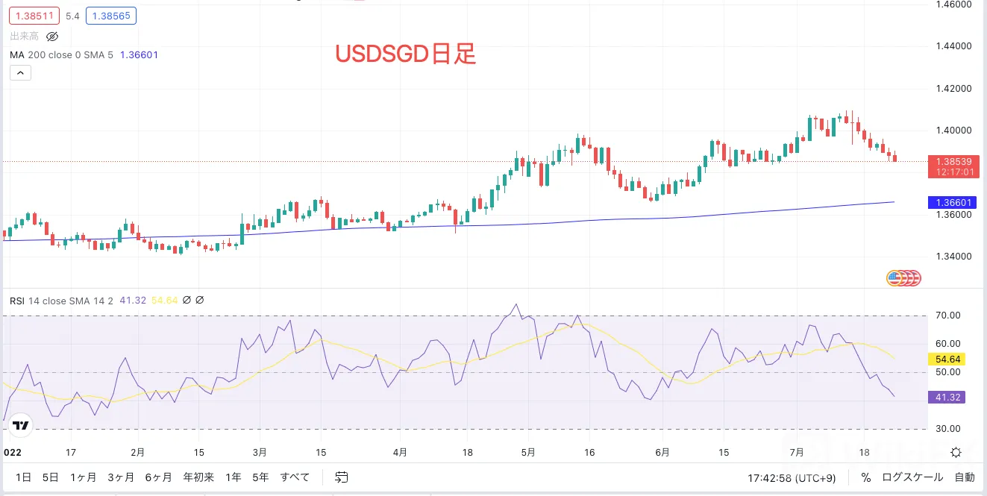
Task: Open timezone menu at 17:42:58 (UTC+9)
Action: 798,477
